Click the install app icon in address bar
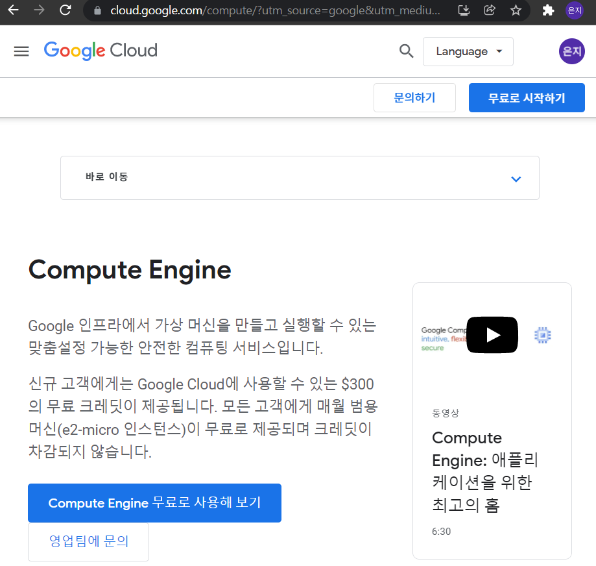The width and height of the screenshot is (596, 566). point(464,10)
